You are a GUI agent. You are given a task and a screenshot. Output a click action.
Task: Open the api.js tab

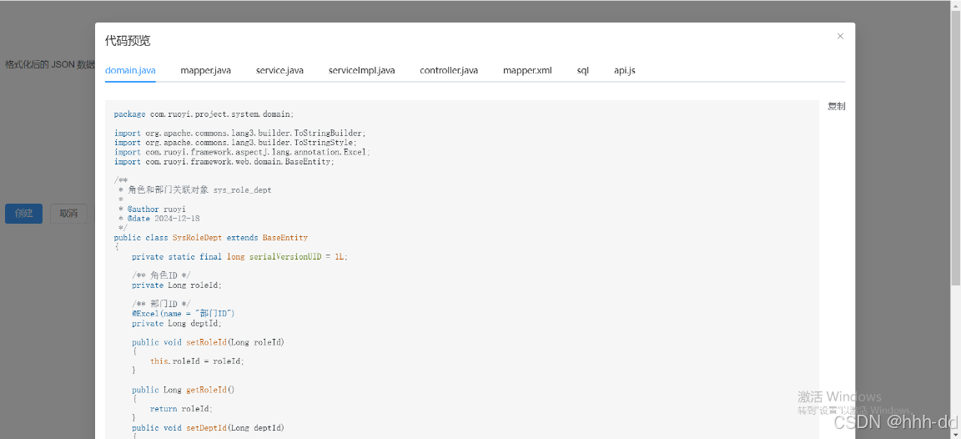(625, 70)
